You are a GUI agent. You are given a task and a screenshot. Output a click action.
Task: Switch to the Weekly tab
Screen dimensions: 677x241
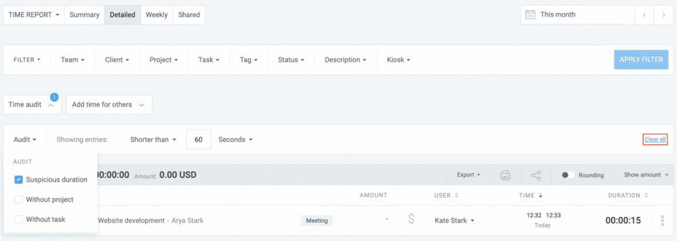tap(157, 15)
